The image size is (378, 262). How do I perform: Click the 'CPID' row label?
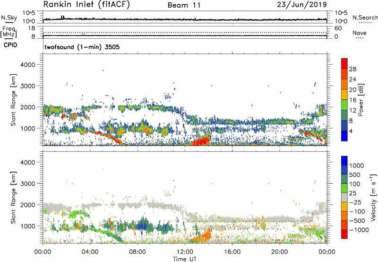point(10,45)
